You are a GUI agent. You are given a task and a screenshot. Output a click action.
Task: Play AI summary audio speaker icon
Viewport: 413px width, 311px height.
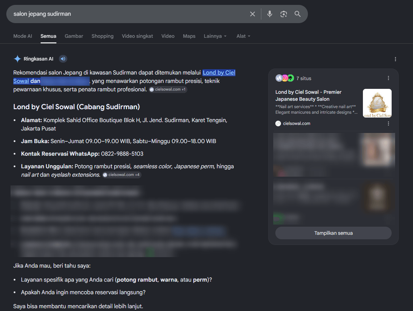click(63, 59)
